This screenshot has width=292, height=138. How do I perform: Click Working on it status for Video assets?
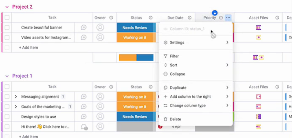pyautogui.click(x=135, y=37)
